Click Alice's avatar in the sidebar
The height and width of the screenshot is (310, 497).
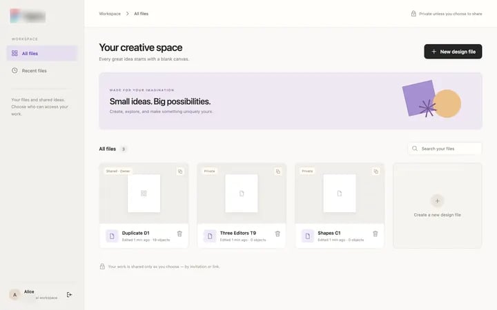(x=14, y=295)
